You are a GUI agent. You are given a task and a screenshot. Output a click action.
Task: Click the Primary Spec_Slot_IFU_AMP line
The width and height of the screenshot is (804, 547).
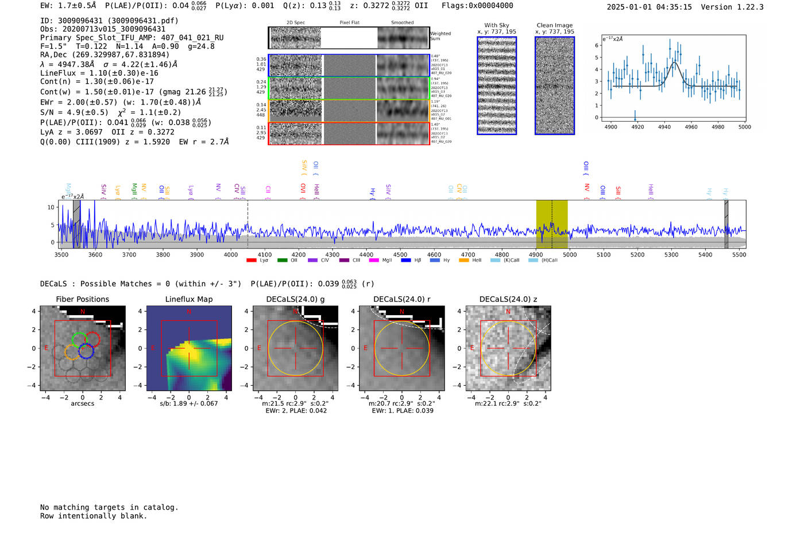pos(132,38)
